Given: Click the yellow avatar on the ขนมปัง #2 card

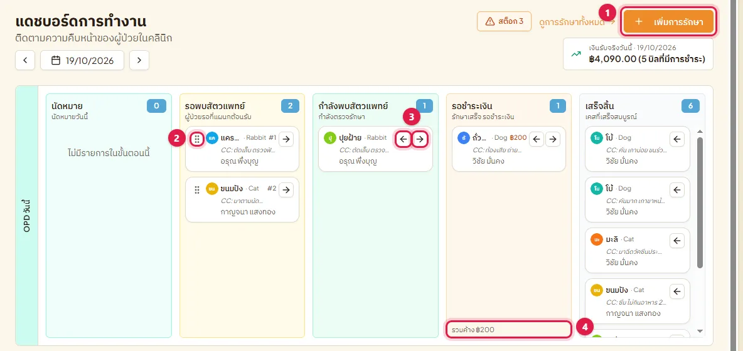Looking at the screenshot, I should coord(212,189).
